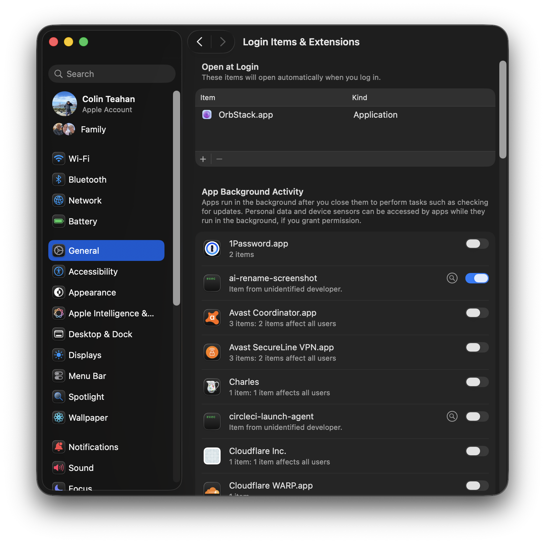The image size is (545, 544).
Task: Click the Cloudflare WARP.app icon
Action: click(212, 489)
